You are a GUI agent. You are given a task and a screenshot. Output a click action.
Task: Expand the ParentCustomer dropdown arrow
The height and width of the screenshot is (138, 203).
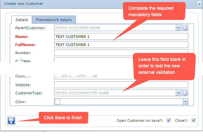(x=178, y=28)
